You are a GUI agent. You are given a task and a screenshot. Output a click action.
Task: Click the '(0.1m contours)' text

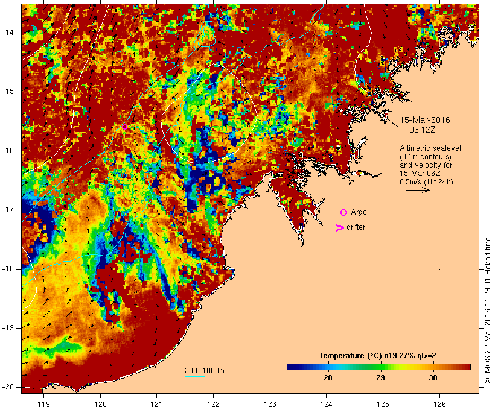click(x=426, y=157)
